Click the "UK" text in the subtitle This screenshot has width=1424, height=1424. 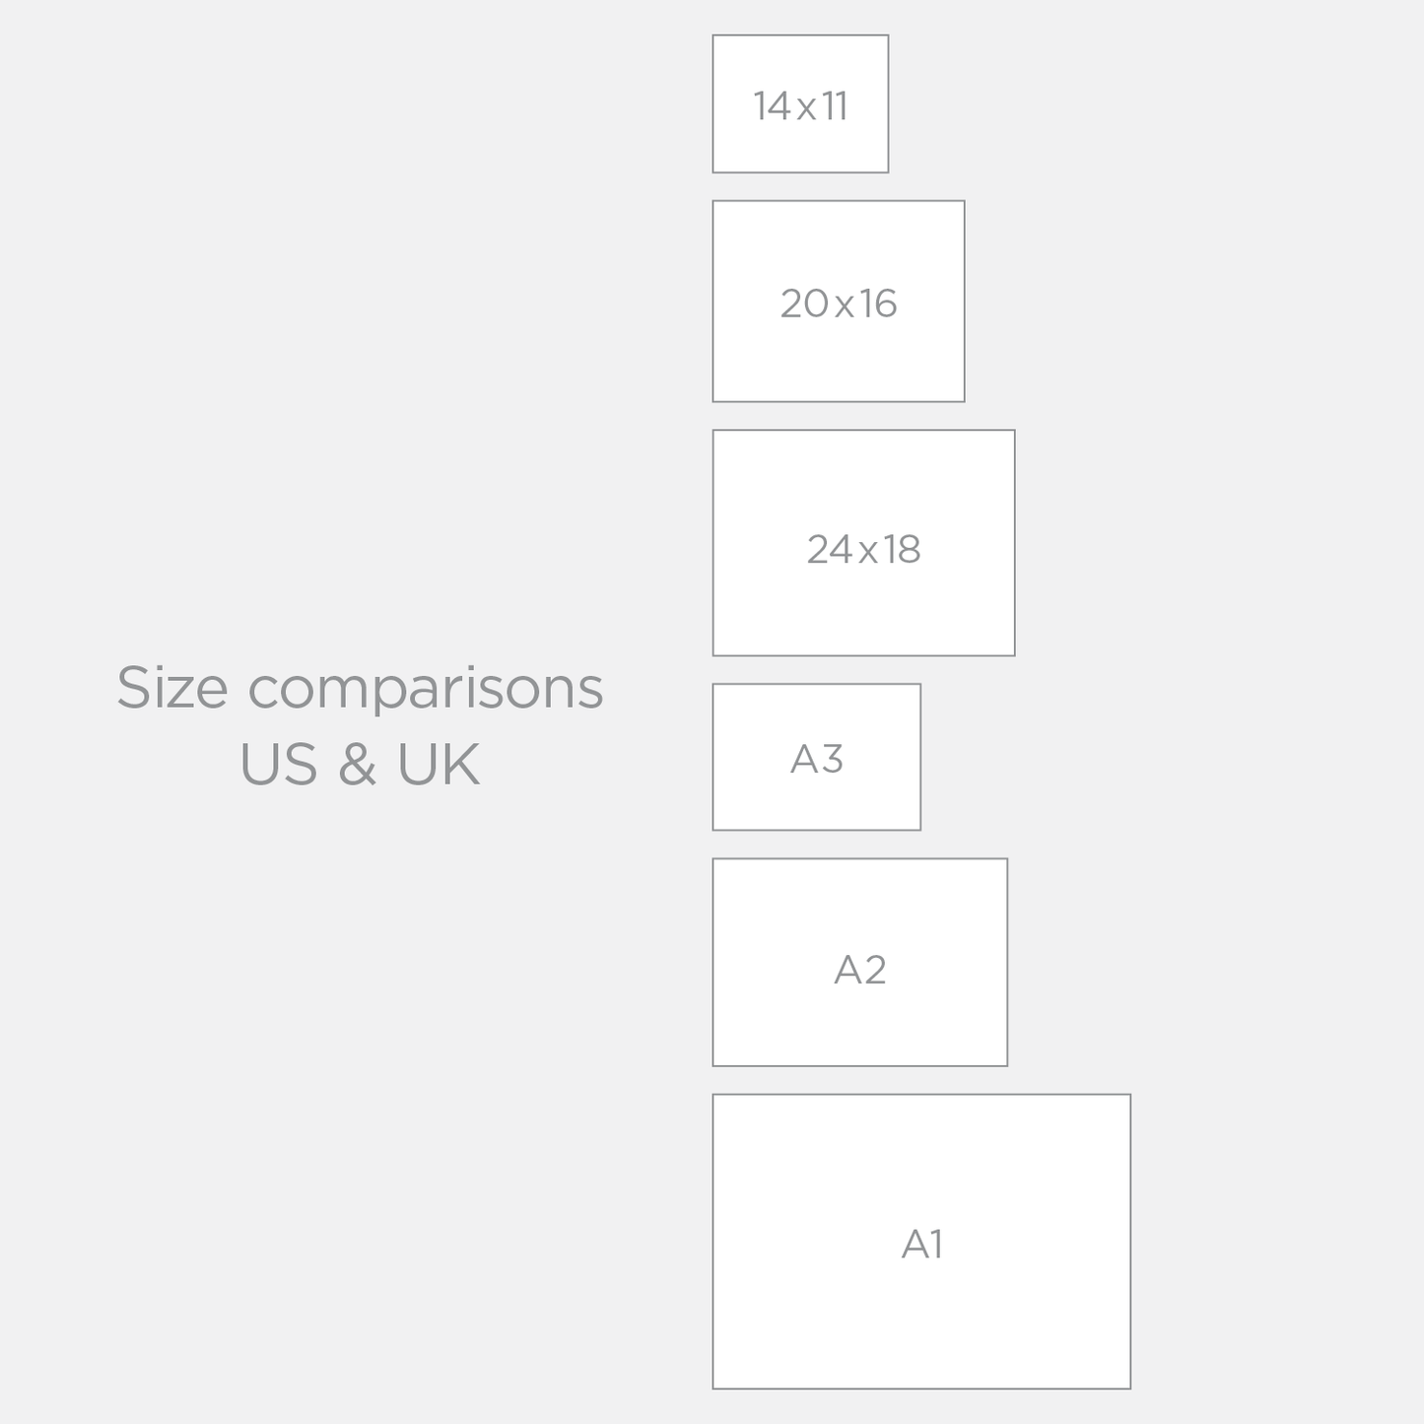439,765
